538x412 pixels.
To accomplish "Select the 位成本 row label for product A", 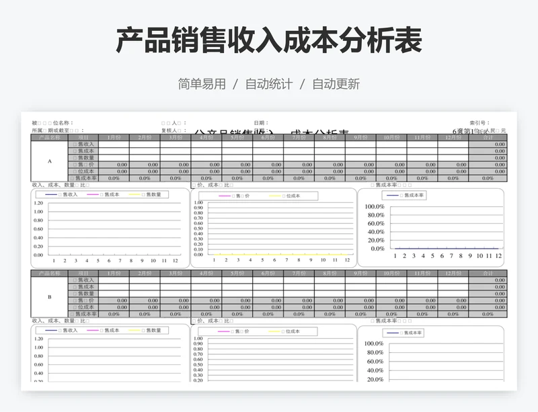I will coord(83,171).
